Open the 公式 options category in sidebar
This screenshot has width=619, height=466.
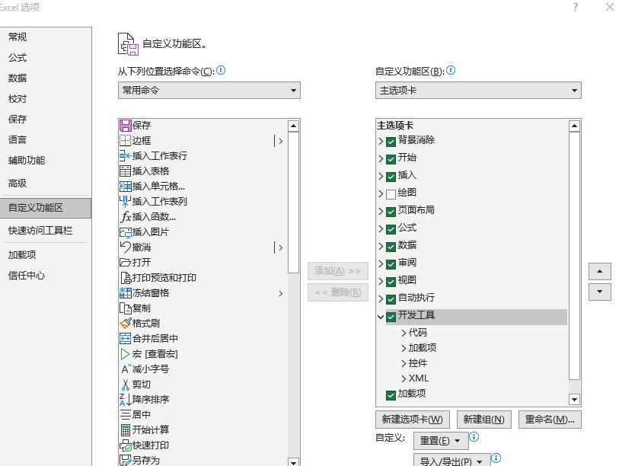click(x=18, y=58)
